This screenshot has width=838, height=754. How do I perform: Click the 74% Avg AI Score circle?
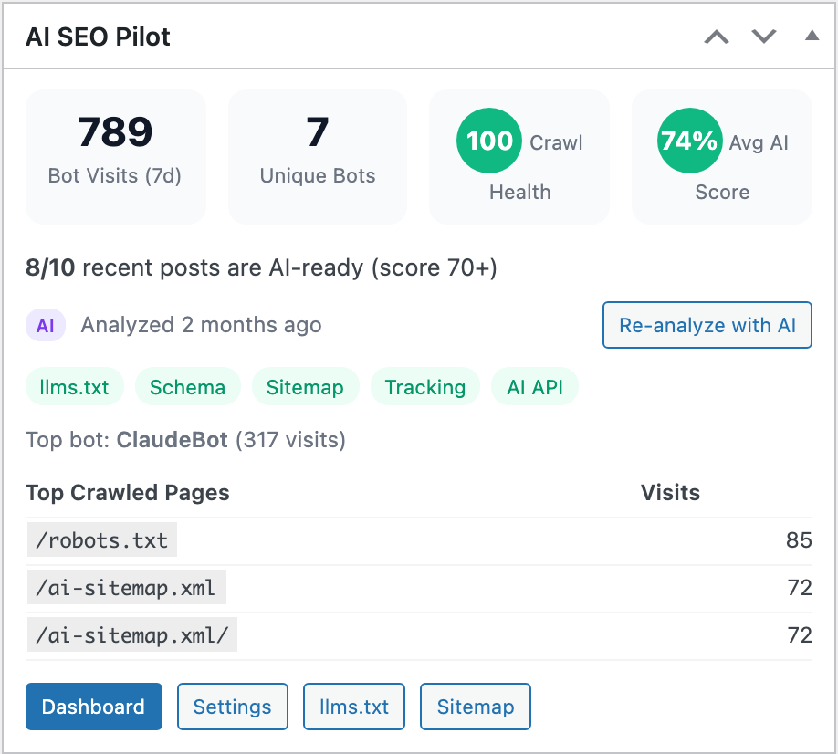pyautogui.click(x=689, y=141)
